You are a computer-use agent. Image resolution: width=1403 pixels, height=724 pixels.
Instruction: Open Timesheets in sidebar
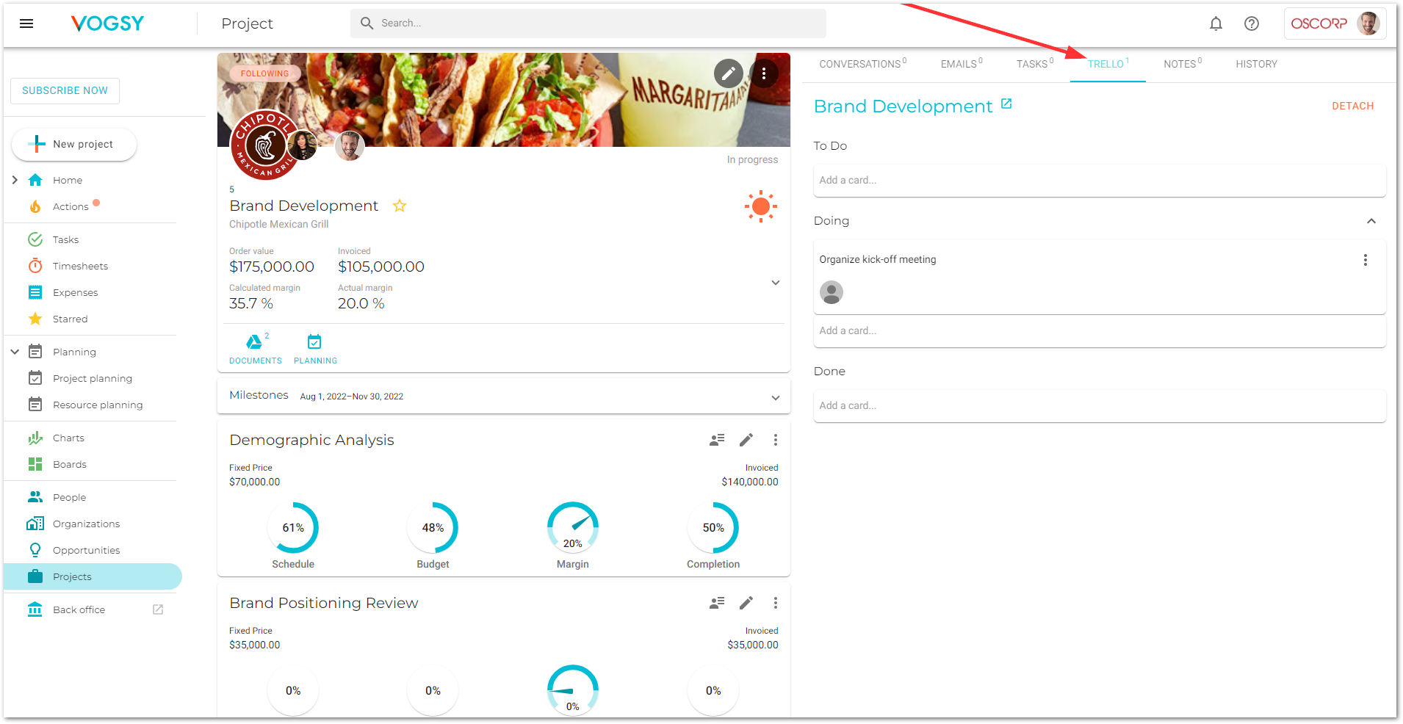[80, 266]
